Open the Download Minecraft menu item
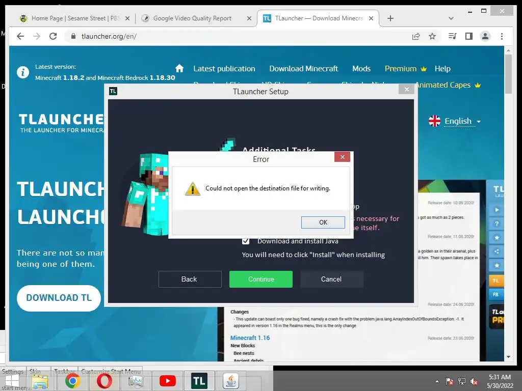522x391 pixels. tap(304, 69)
